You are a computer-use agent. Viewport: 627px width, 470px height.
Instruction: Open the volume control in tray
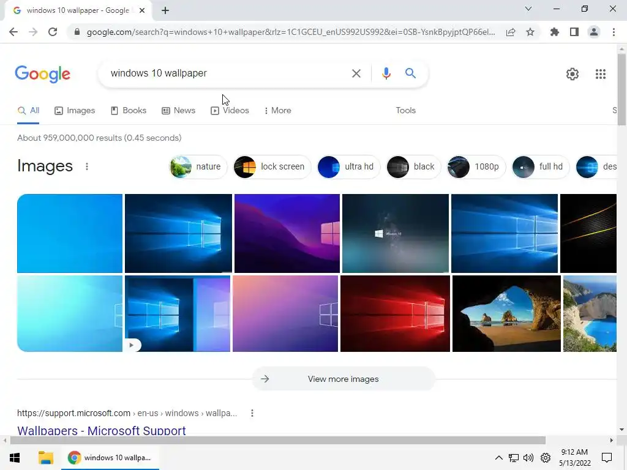click(x=528, y=458)
